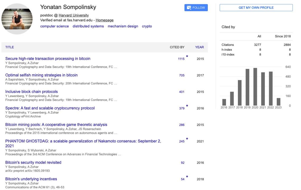Open the mechanism design interest tag

click(x=123, y=26)
